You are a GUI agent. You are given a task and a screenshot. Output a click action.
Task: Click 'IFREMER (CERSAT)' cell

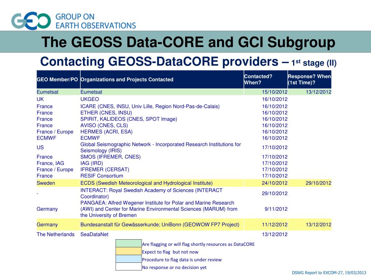[x=105, y=169]
